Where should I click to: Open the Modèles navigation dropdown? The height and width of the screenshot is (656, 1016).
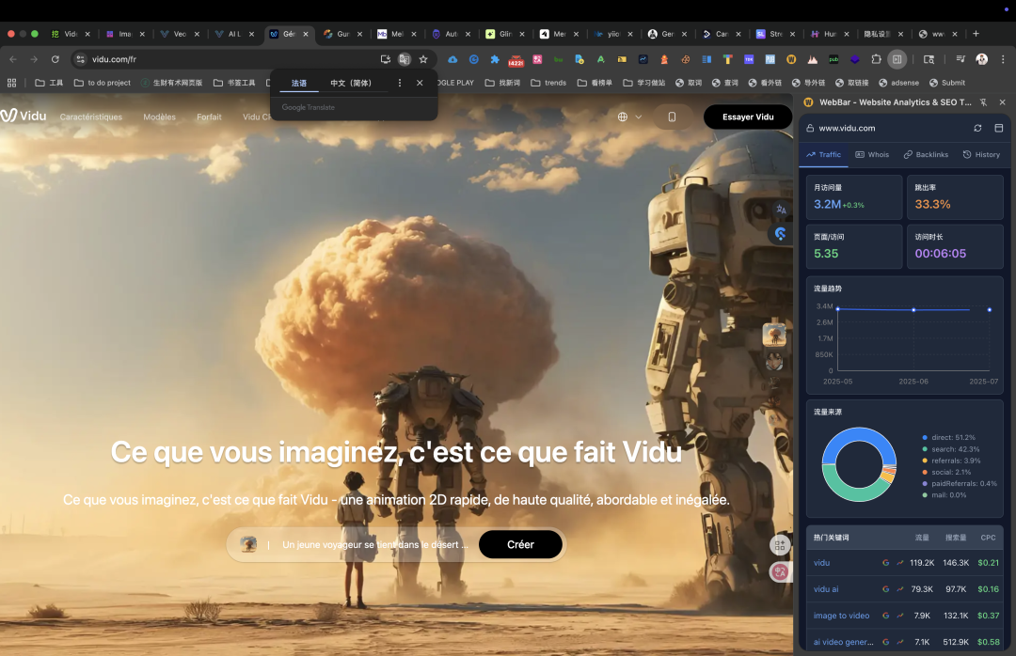click(x=159, y=117)
